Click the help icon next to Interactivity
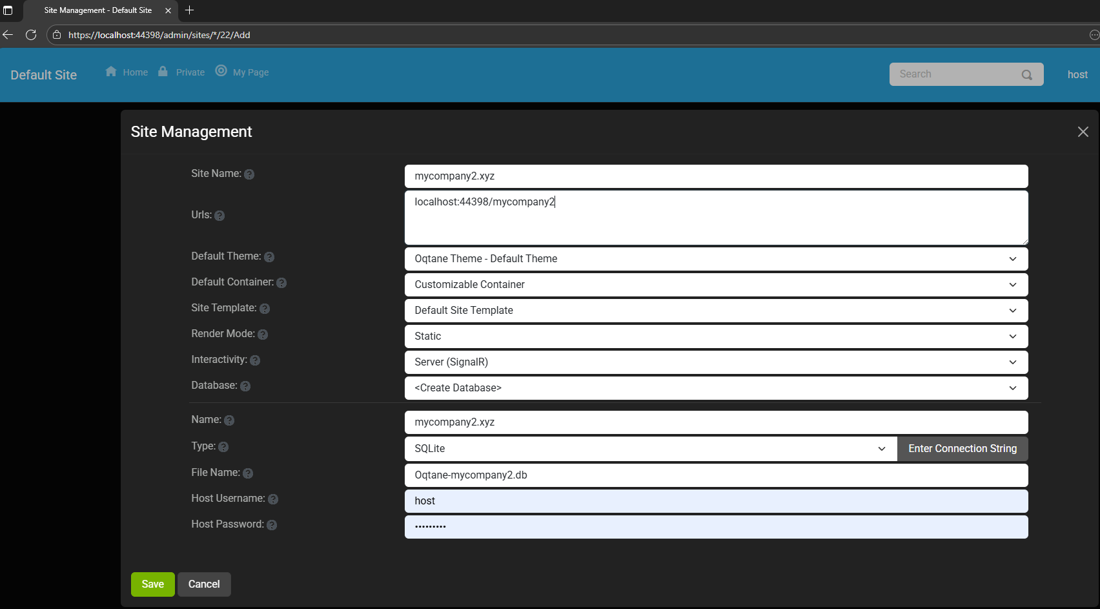 click(x=255, y=360)
